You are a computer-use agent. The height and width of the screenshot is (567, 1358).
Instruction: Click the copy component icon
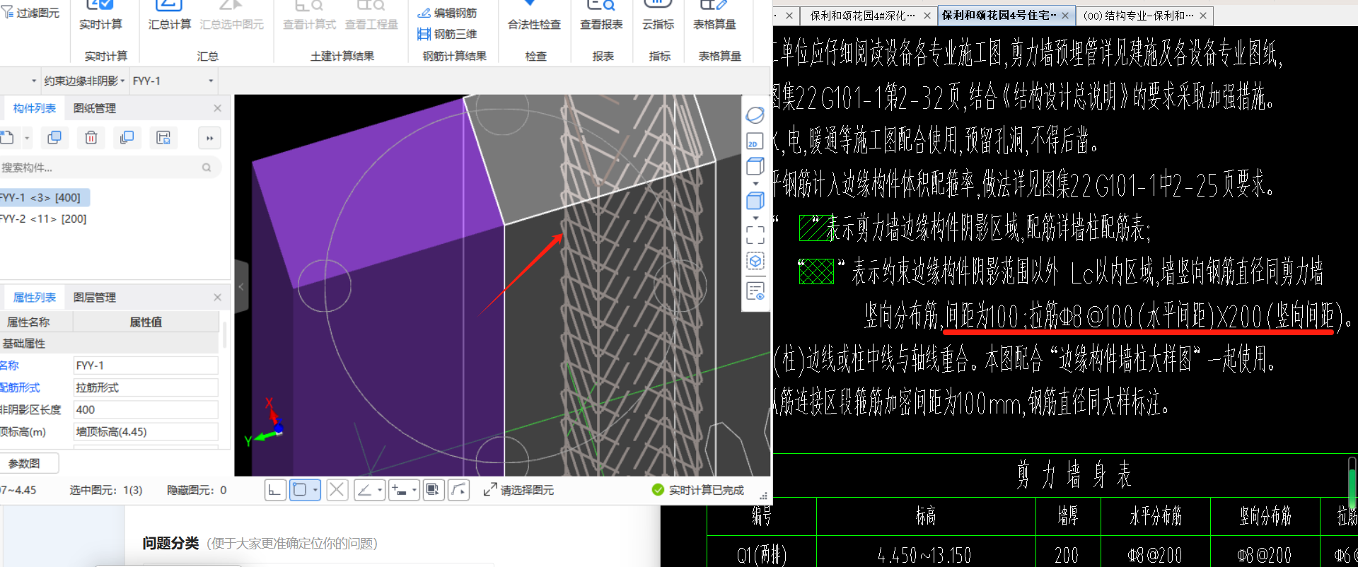tap(54, 137)
